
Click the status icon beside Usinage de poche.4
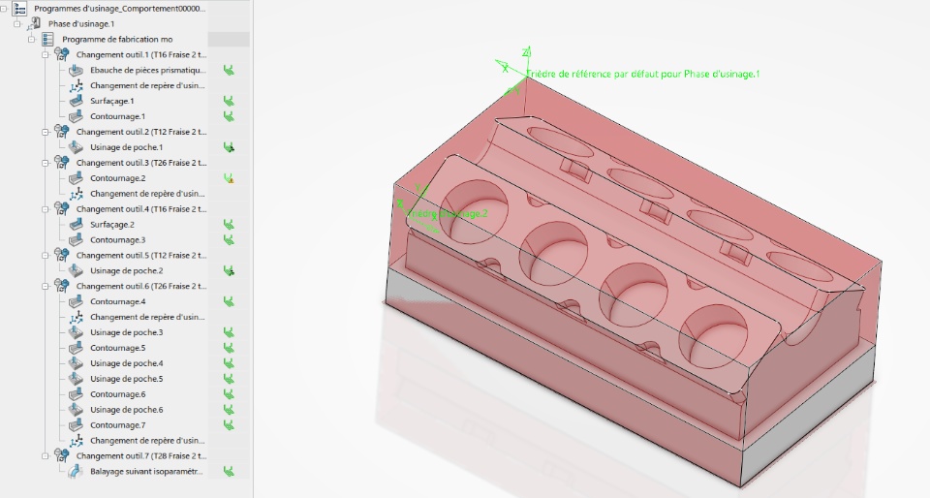tap(229, 362)
